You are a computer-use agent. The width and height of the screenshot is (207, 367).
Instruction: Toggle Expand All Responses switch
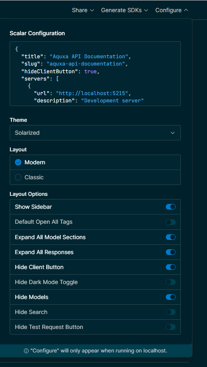[x=171, y=252]
